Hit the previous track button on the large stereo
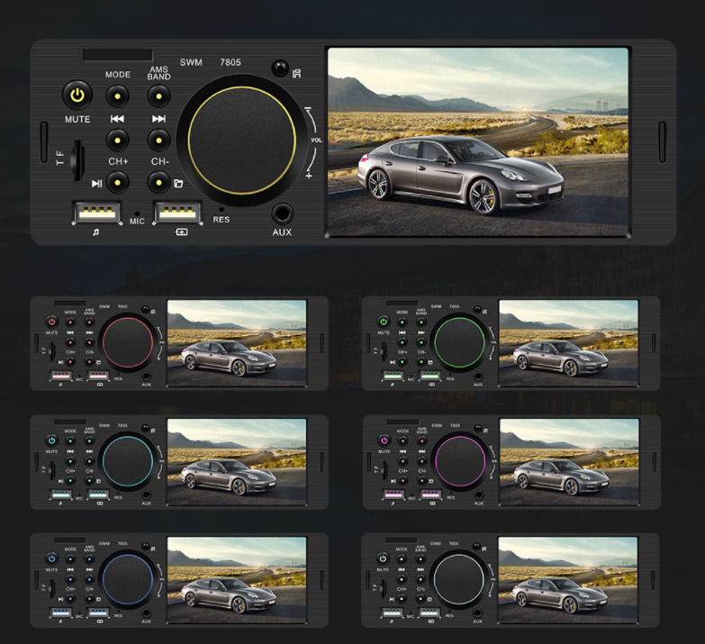The image size is (705, 644). [118, 140]
